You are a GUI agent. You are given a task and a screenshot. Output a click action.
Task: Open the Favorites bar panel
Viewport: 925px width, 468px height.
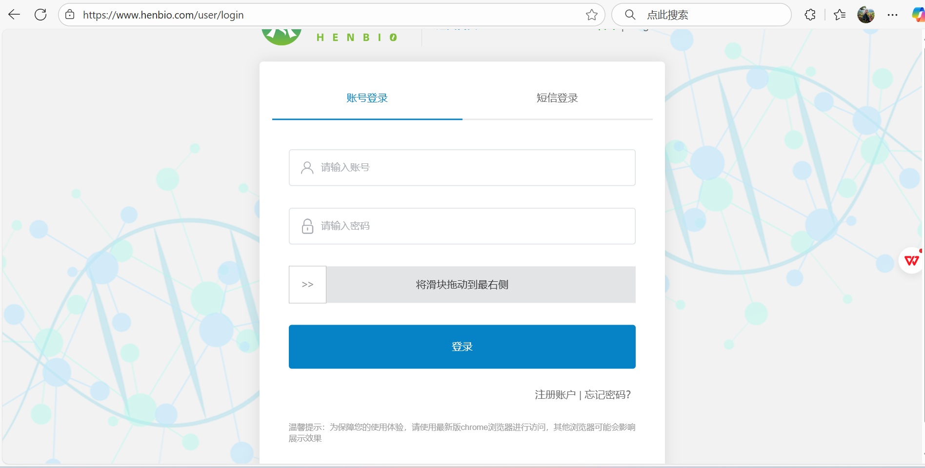click(x=840, y=15)
